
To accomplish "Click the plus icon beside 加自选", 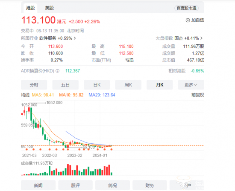I will [x=188, y=20].
